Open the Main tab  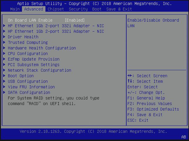pyautogui.click(x=15, y=9)
